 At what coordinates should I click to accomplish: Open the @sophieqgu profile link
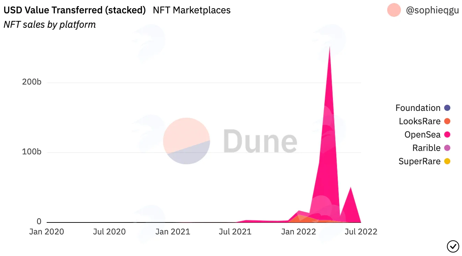click(x=432, y=11)
